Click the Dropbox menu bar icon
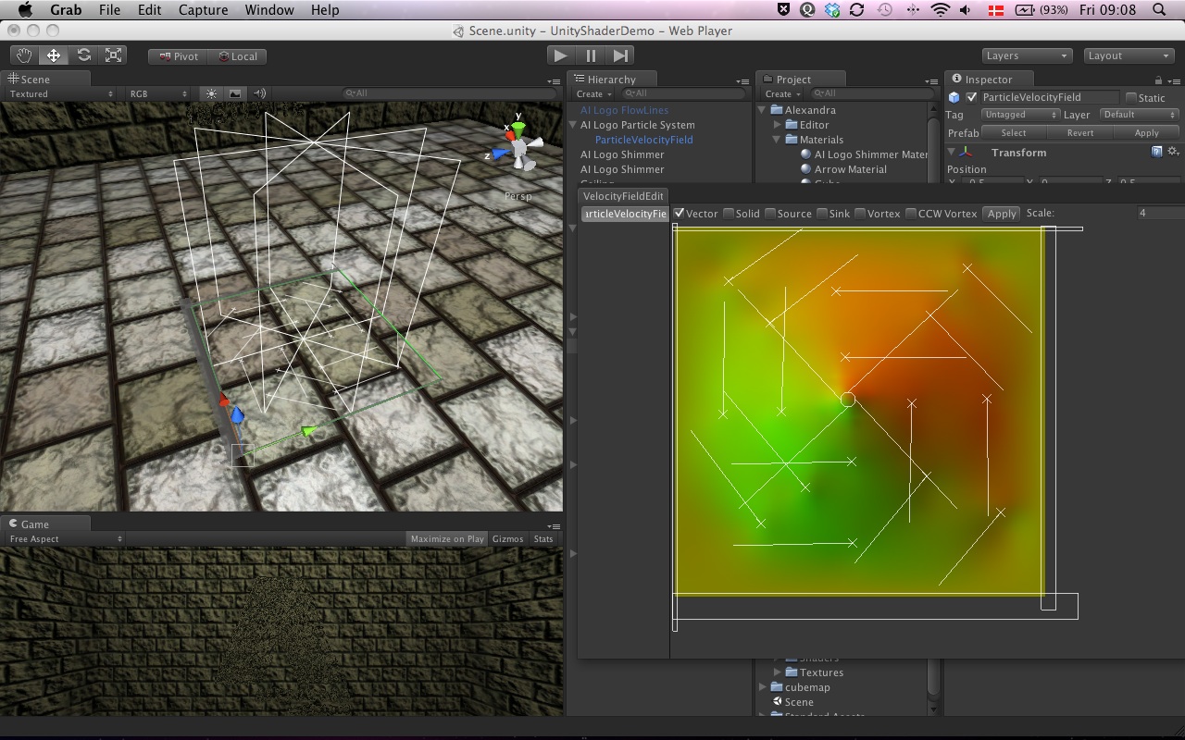The width and height of the screenshot is (1185, 740). coord(832,9)
